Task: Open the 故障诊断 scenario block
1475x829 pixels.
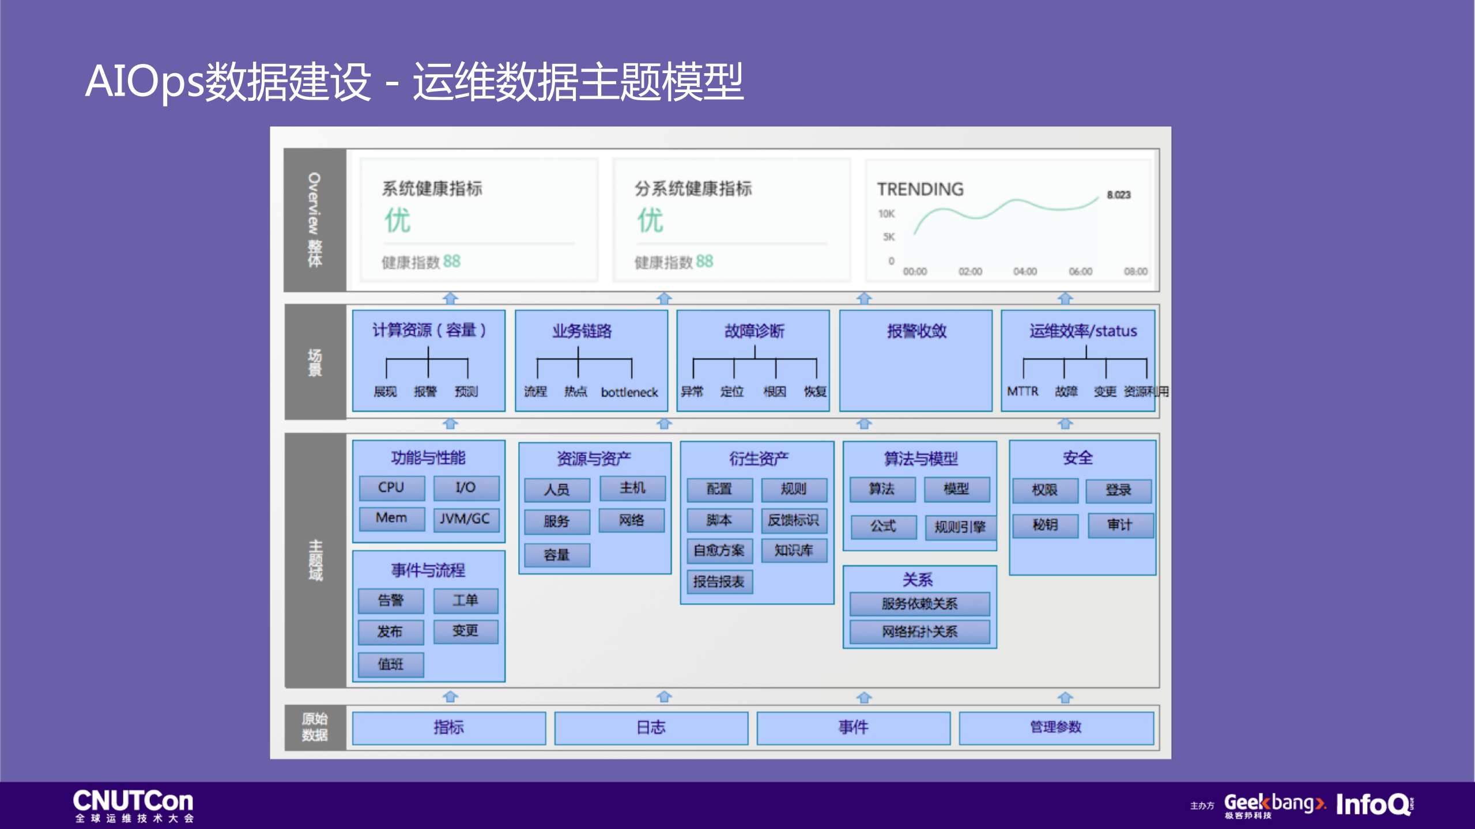Action: [x=753, y=361]
